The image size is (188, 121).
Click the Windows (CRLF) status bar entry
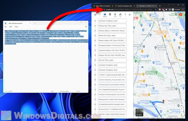[x=64, y=91]
